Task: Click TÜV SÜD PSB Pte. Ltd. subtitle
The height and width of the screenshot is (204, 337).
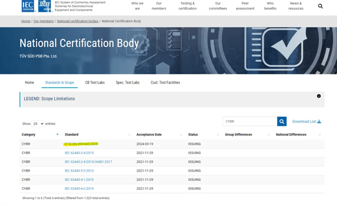Action: (38, 56)
